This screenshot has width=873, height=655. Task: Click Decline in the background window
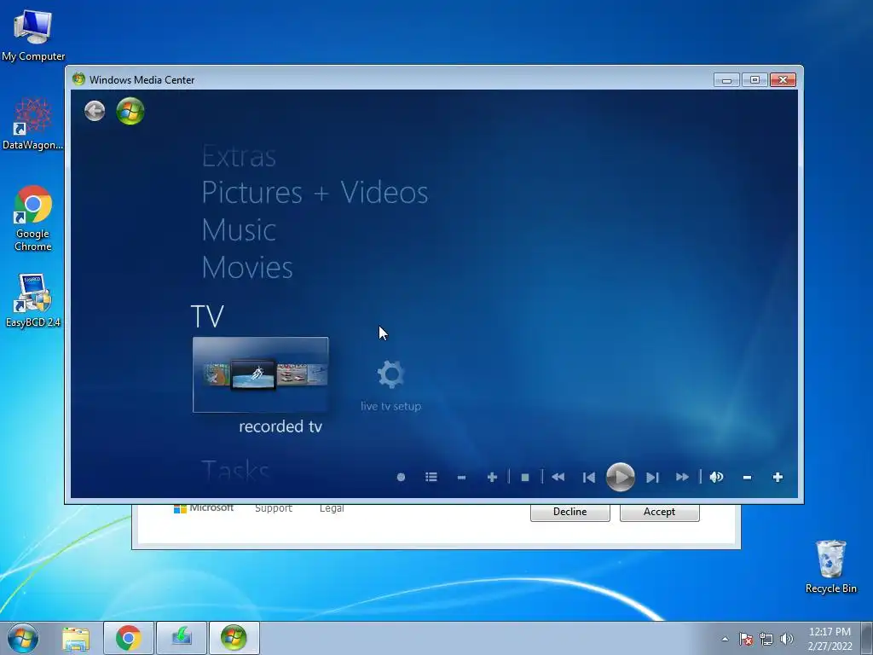(570, 512)
